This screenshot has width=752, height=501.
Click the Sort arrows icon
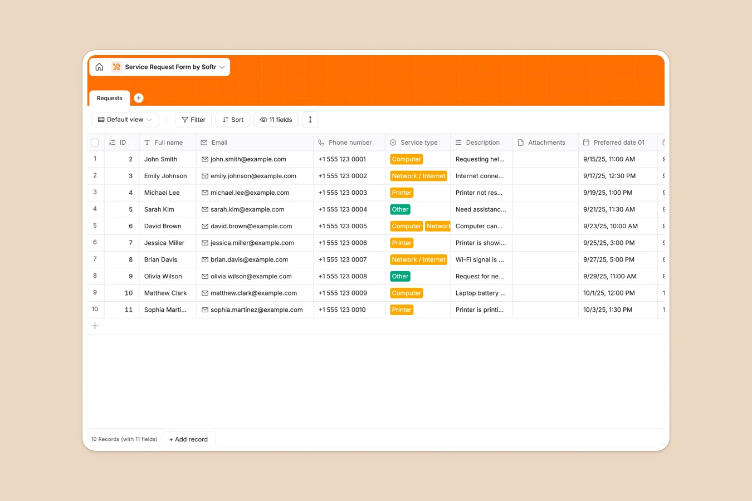coord(224,119)
